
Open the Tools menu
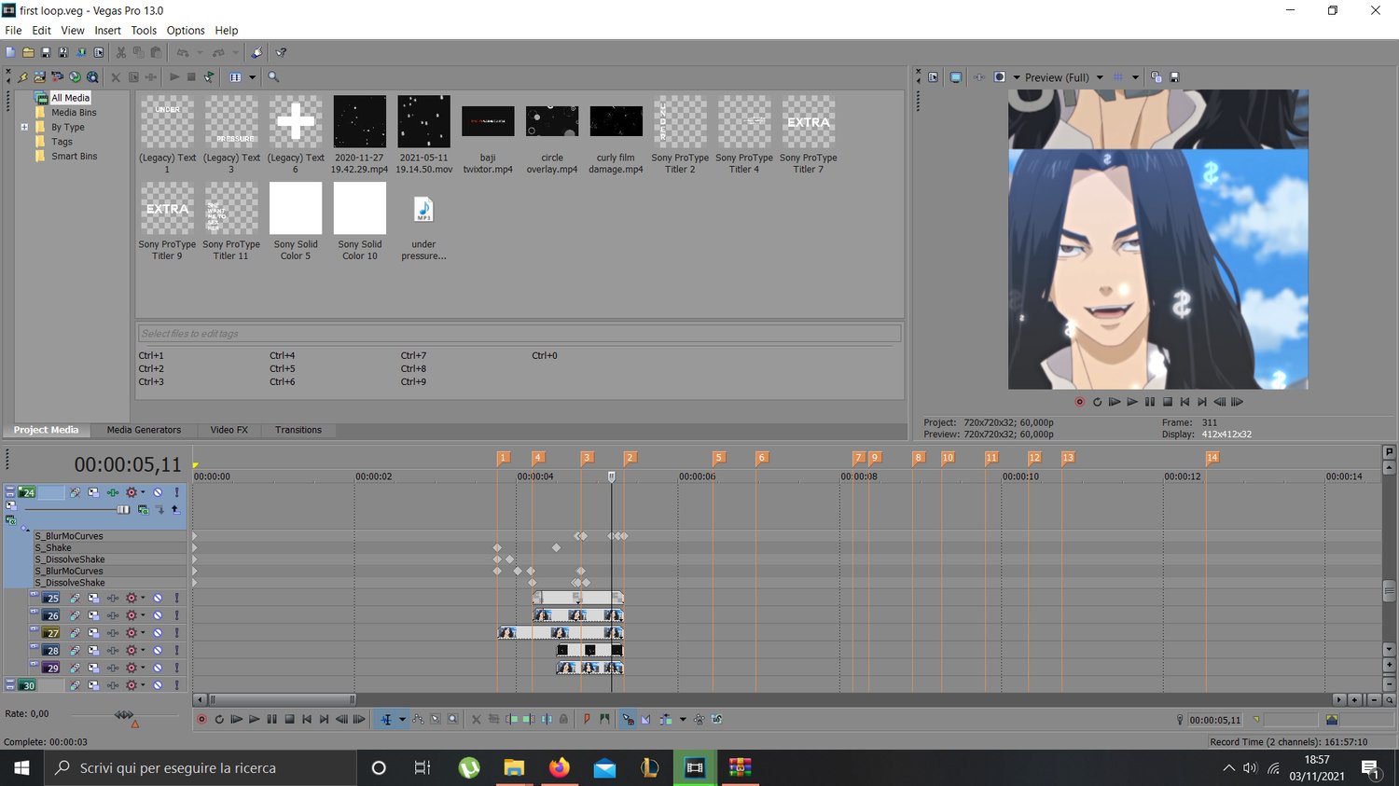click(144, 30)
